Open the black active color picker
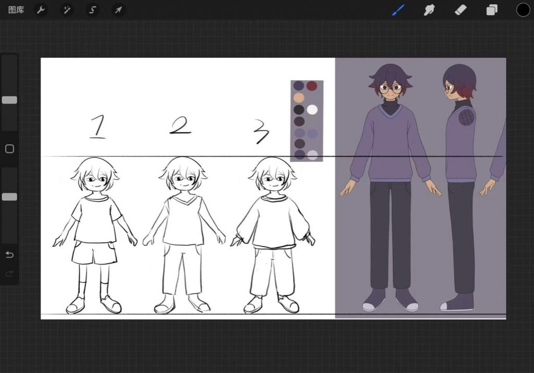Image resolution: width=534 pixels, height=373 pixels. (523, 10)
